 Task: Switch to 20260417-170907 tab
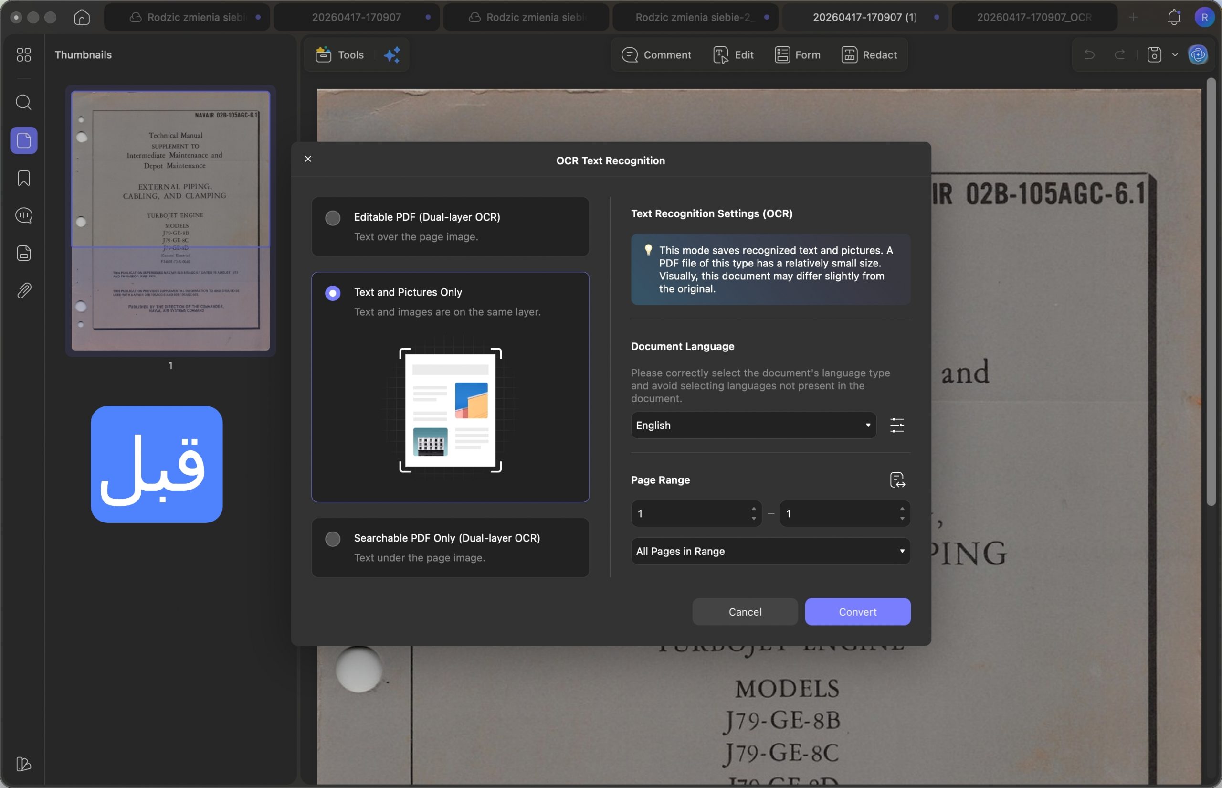(x=357, y=17)
